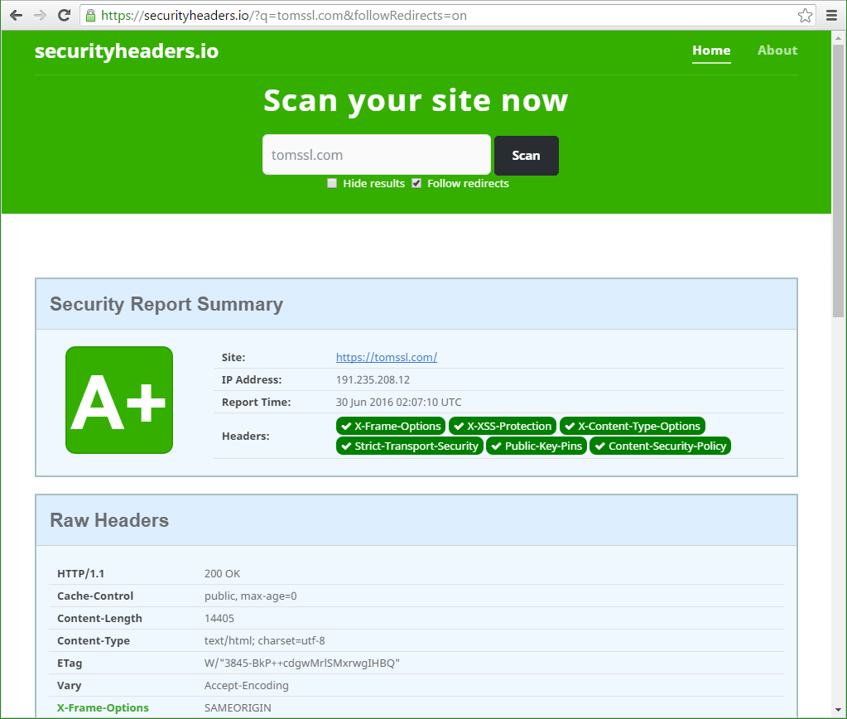
Task: Click the X-Frame-Options header badge
Action: click(x=390, y=426)
